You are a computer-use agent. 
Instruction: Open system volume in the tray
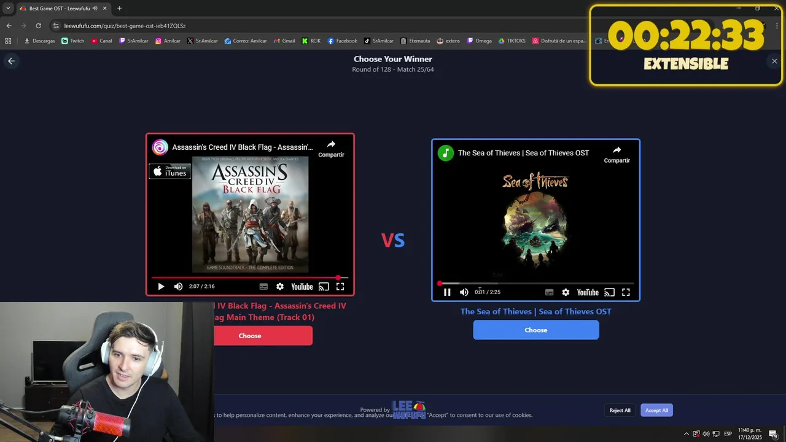[x=706, y=434]
